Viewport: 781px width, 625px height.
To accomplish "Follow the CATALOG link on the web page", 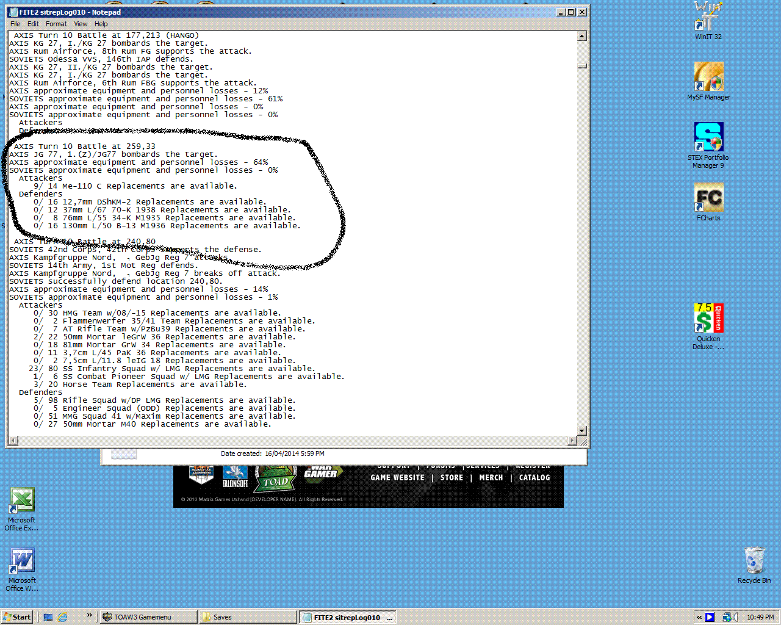I will click(x=534, y=478).
